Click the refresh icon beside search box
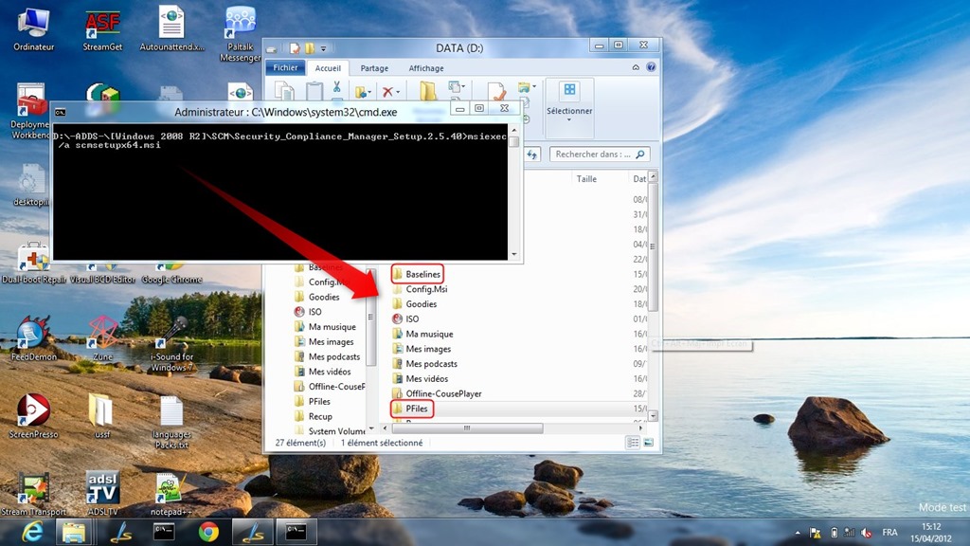 [532, 155]
